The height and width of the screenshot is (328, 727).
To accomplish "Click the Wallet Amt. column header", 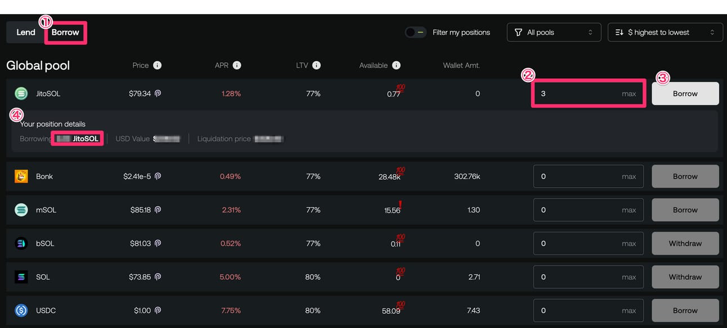I will click(x=461, y=65).
